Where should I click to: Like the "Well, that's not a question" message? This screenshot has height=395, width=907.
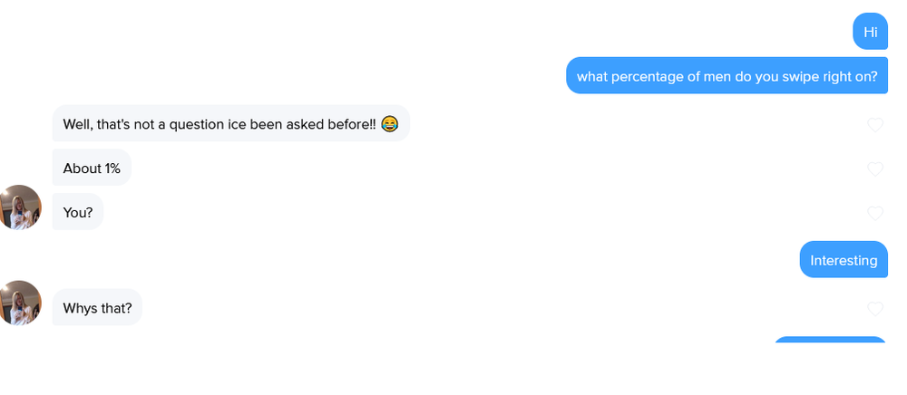pos(875,125)
